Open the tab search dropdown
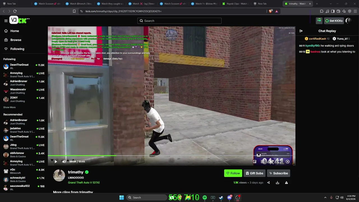The image size is (359, 202). (331, 4)
